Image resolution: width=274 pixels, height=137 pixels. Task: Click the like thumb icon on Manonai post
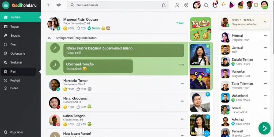coord(78,28)
